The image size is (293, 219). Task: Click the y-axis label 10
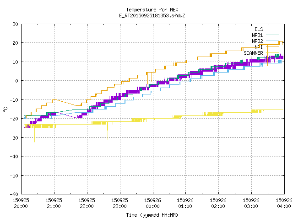click(x=15, y=62)
